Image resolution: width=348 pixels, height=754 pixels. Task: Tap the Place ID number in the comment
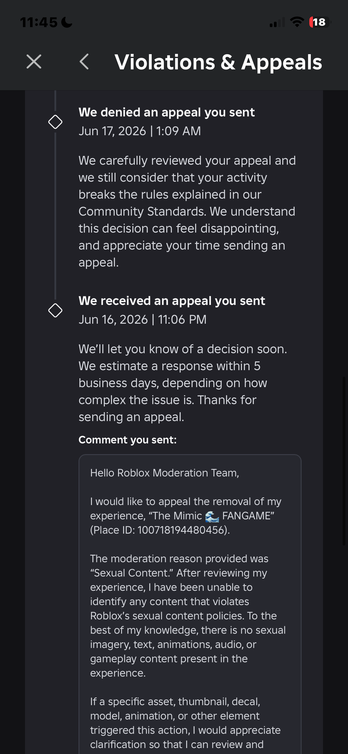pos(181,530)
